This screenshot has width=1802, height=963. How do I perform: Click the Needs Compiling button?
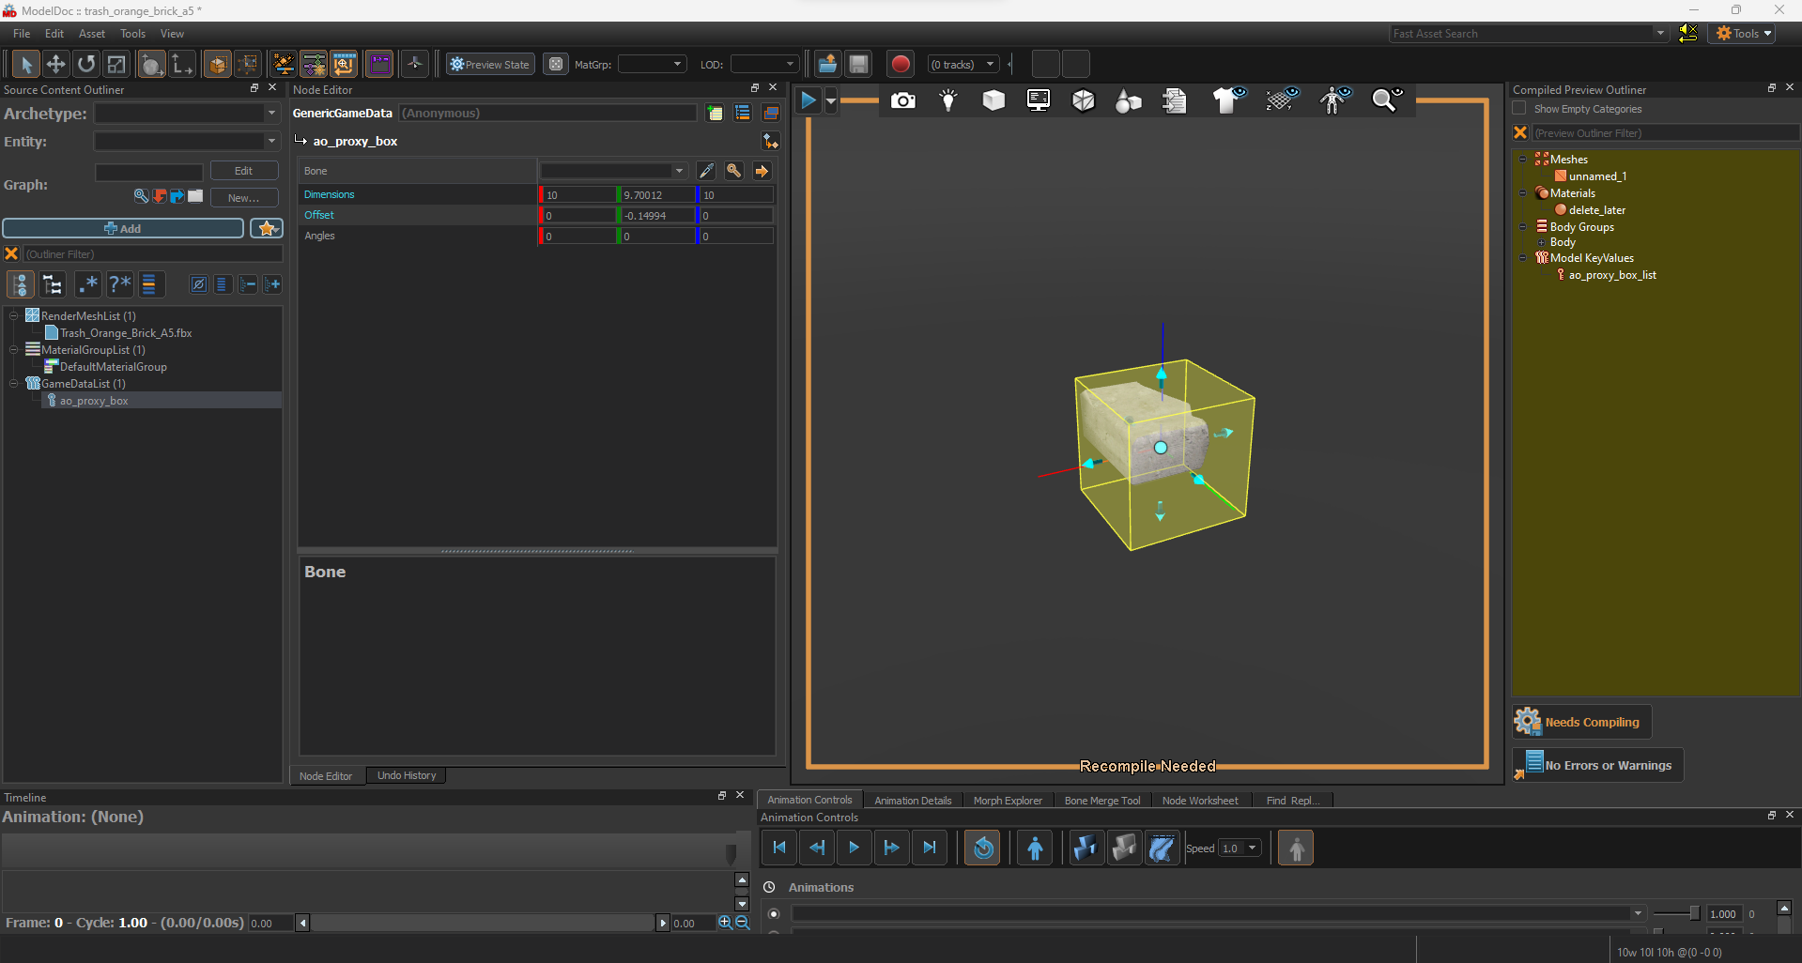[1581, 722]
